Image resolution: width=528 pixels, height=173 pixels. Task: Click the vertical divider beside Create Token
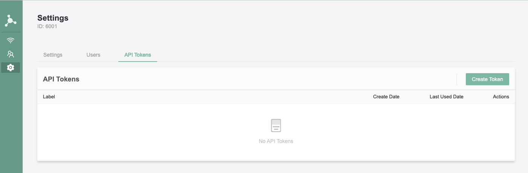point(456,79)
